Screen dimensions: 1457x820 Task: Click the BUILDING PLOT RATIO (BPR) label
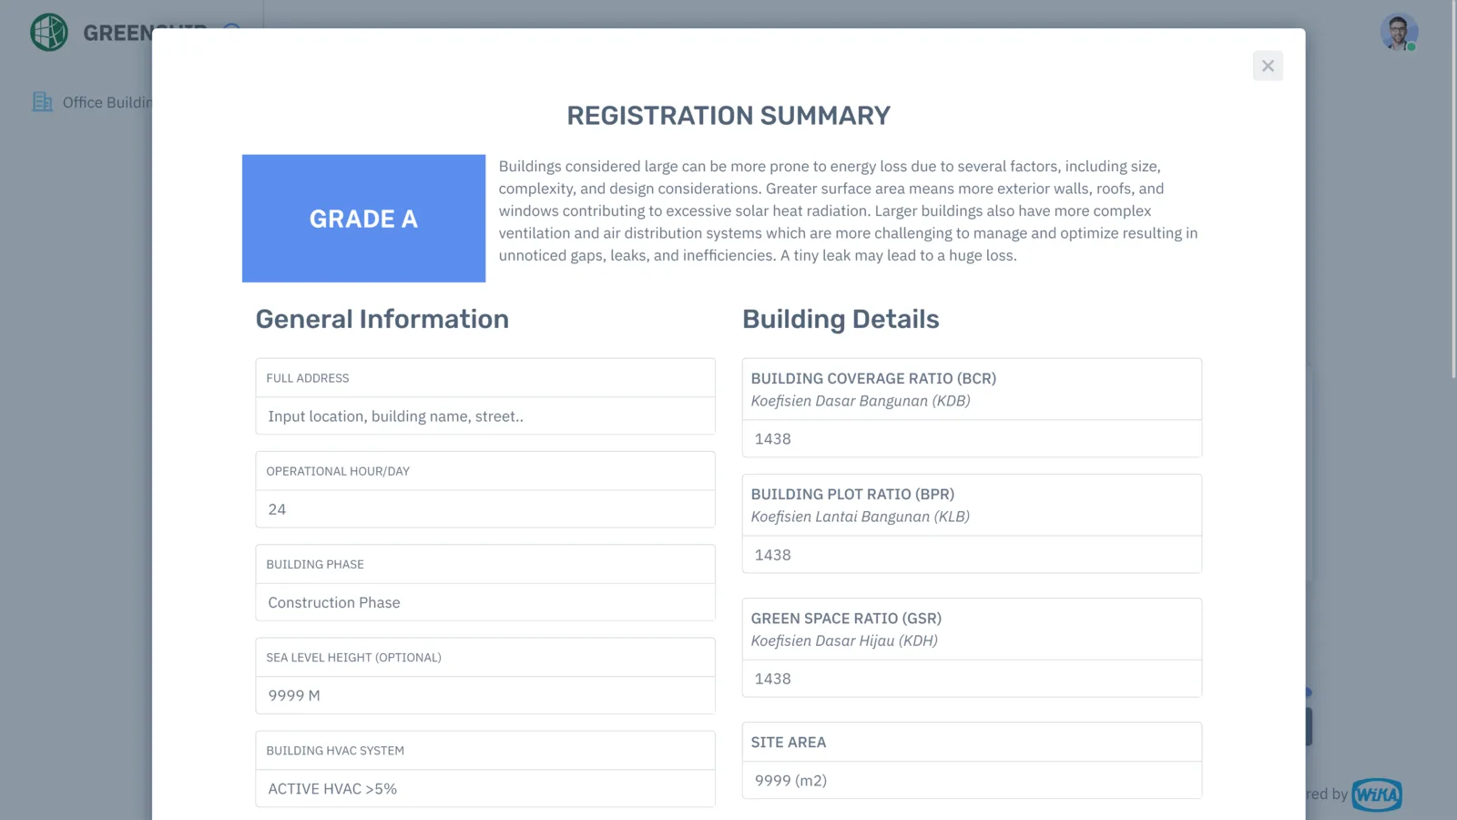pyautogui.click(x=852, y=494)
